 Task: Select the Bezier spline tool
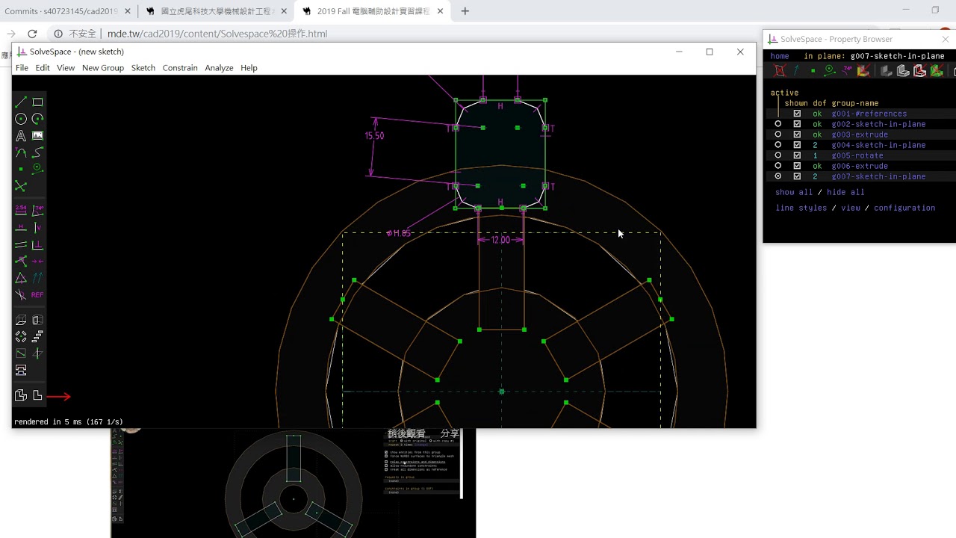click(x=37, y=152)
